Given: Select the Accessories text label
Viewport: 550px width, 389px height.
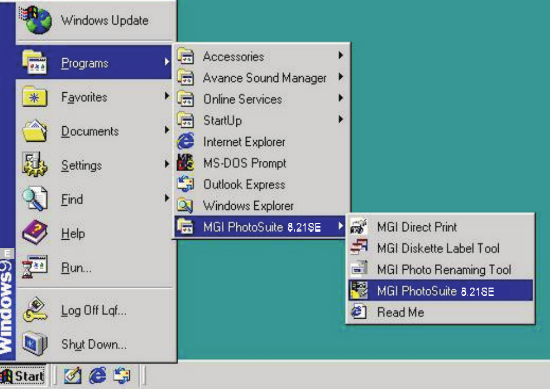Looking at the screenshot, I should [x=233, y=56].
